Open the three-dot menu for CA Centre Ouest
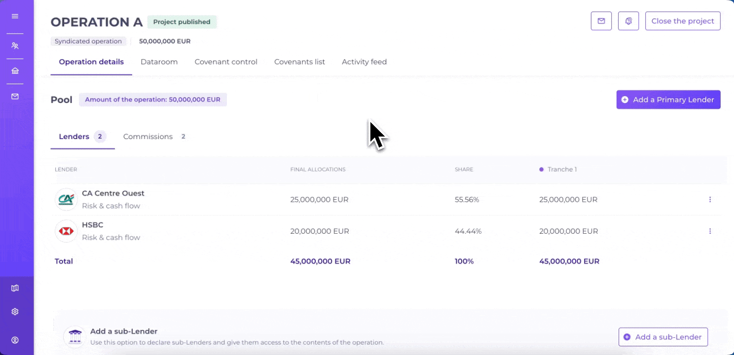The image size is (734, 355). pyautogui.click(x=710, y=200)
